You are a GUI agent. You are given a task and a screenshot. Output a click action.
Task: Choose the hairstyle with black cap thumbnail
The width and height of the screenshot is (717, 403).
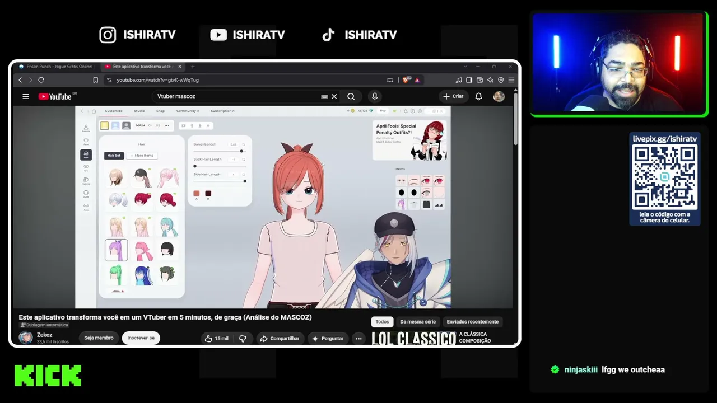coord(142,178)
